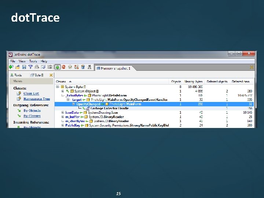Click the red and white people toolbar icon
The image size is (264, 198).
point(76,67)
